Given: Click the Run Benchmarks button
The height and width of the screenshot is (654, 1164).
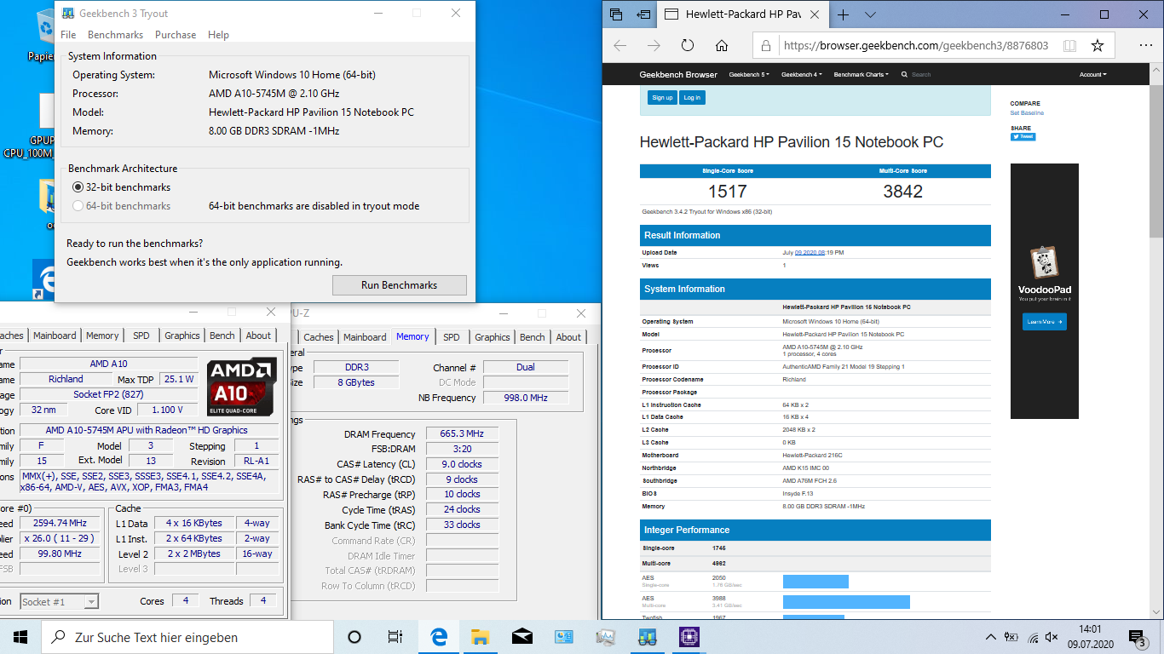Looking at the screenshot, I should click(400, 285).
